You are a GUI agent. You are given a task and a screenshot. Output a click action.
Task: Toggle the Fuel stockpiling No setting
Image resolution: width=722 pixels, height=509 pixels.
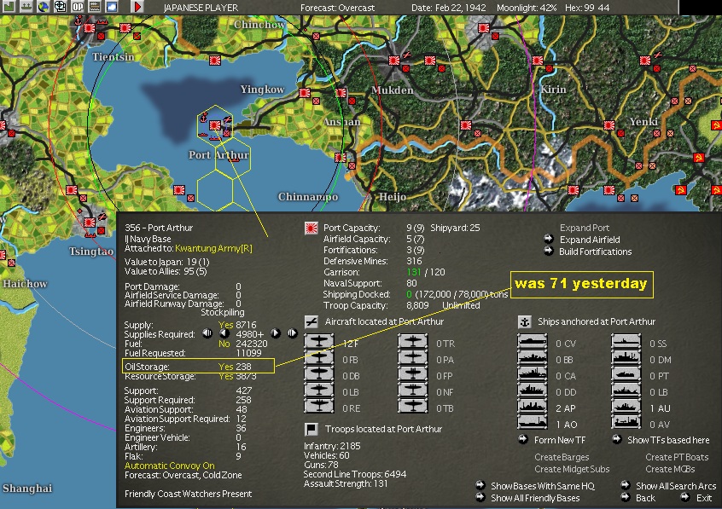click(224, 344)
